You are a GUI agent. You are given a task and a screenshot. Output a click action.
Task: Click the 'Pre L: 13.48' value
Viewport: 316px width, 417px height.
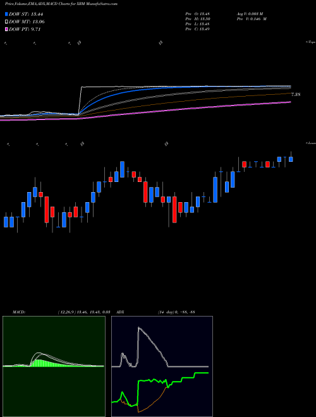pyautogui.click(x=198, y=24)
